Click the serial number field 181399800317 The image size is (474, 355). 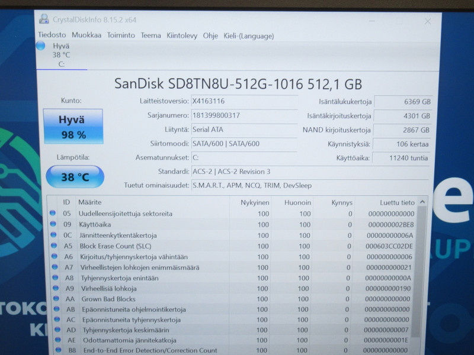tap(244, 115)
